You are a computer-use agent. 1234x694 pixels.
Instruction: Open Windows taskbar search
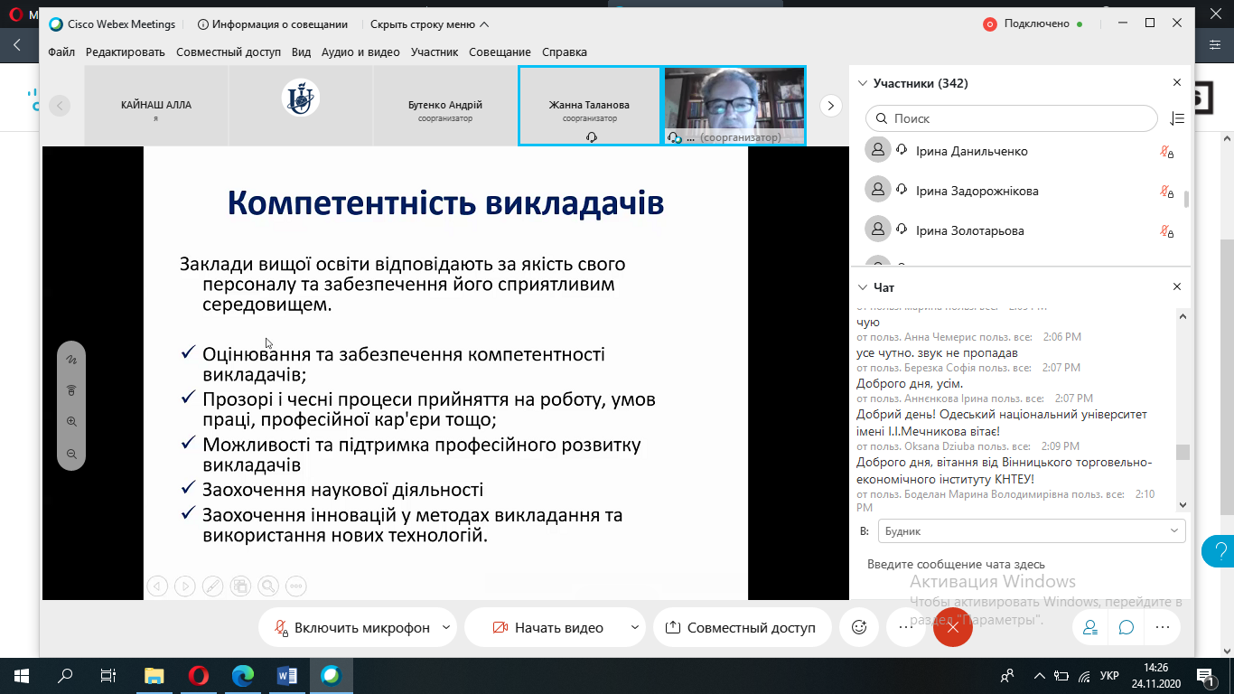click(65, 675)
